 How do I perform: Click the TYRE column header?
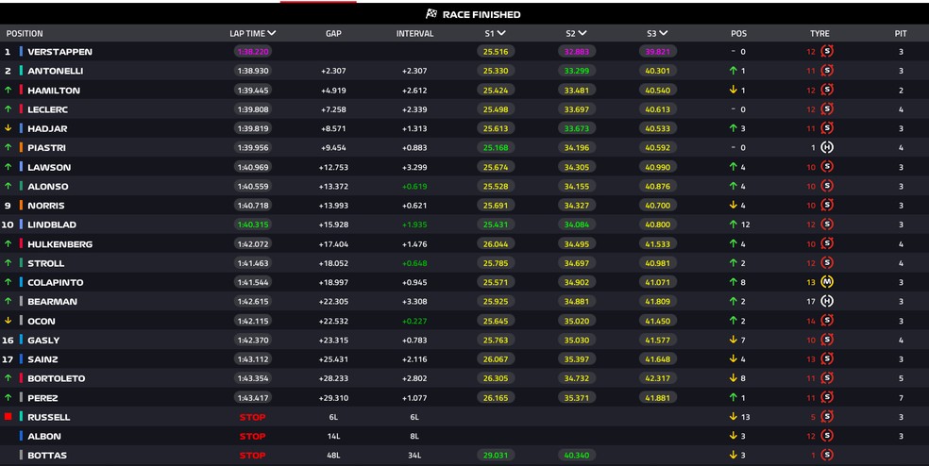click(x=820, y=34)
